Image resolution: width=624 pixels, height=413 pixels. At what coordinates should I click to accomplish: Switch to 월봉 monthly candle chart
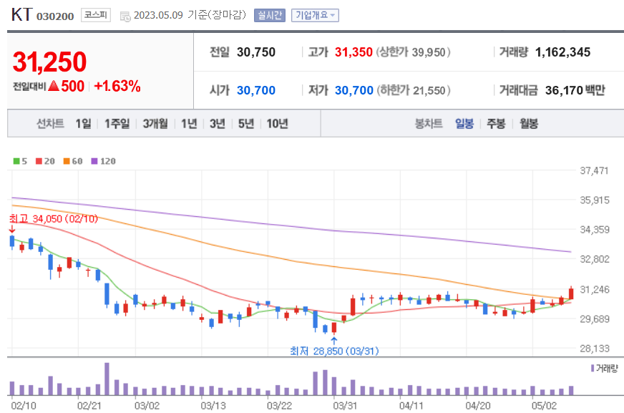(529, 124)
